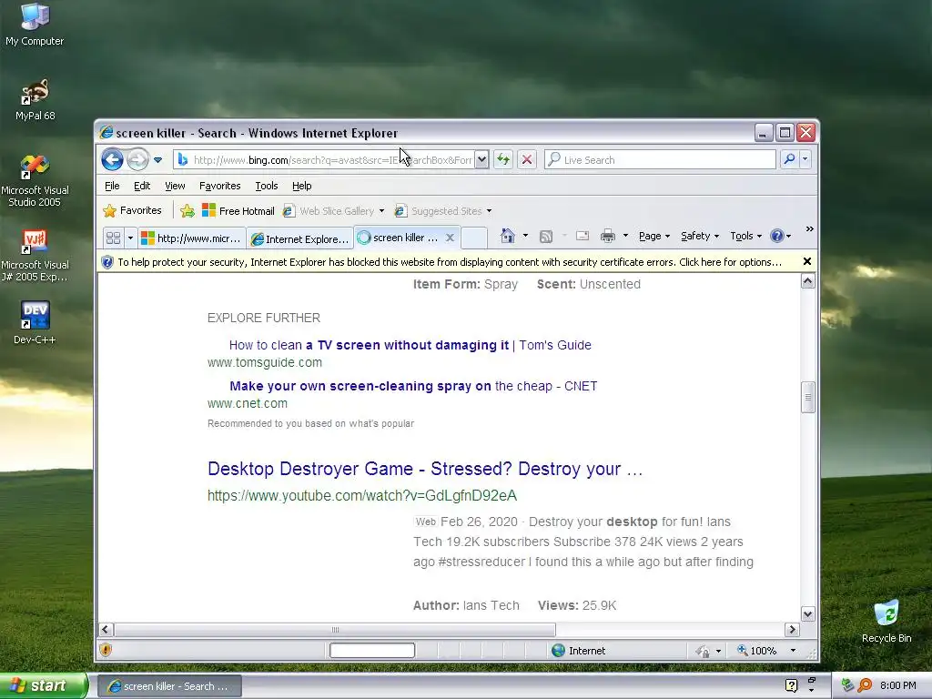The width and height of the screenshot is (932, 699).
Task: Stop page loading with red X
Action: 527,159
